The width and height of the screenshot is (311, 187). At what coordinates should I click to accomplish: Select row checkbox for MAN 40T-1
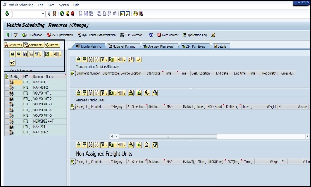click(7, 82)
